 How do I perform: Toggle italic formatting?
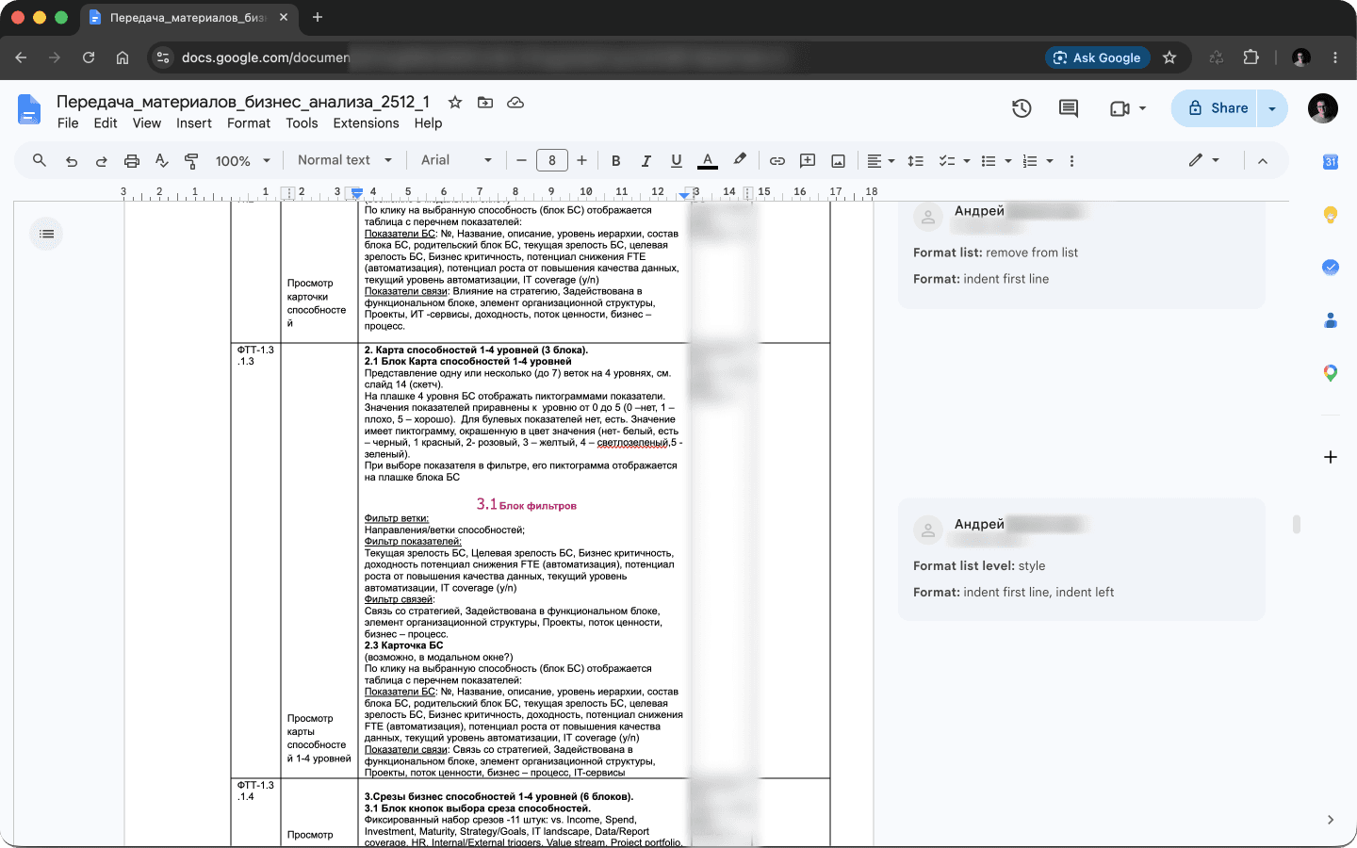coord(646,161)
